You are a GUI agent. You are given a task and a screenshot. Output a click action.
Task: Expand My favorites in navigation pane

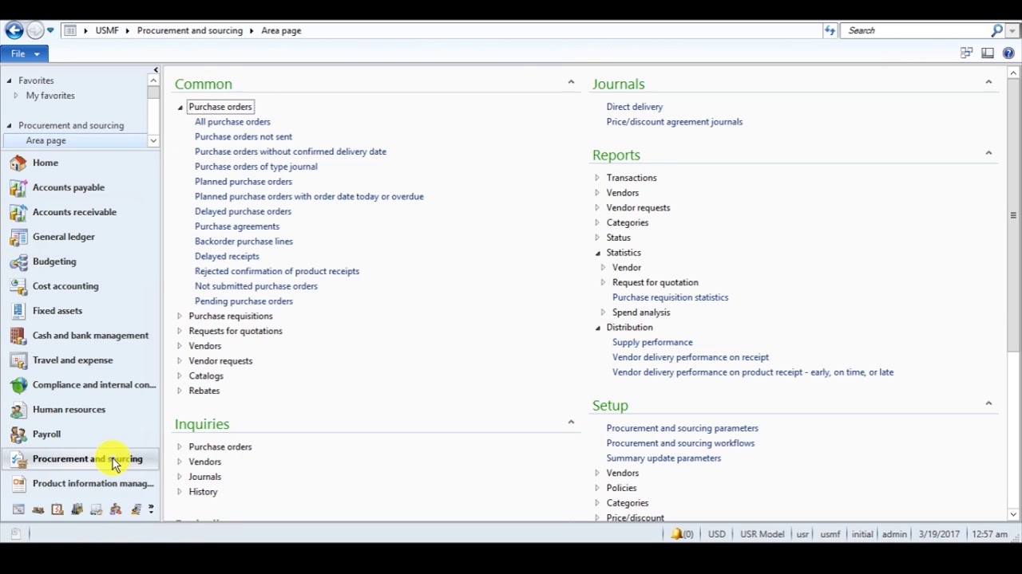tap(15, 96)
